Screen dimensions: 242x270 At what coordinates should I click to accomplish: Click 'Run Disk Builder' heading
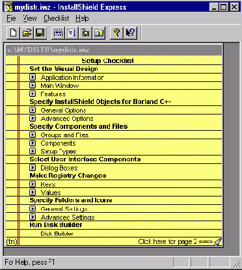56,224
